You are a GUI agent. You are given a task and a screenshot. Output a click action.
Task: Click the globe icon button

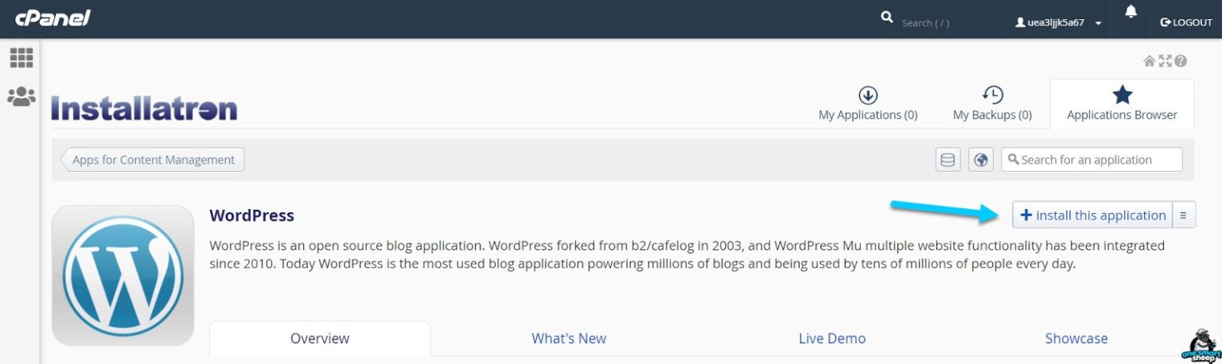981,160
